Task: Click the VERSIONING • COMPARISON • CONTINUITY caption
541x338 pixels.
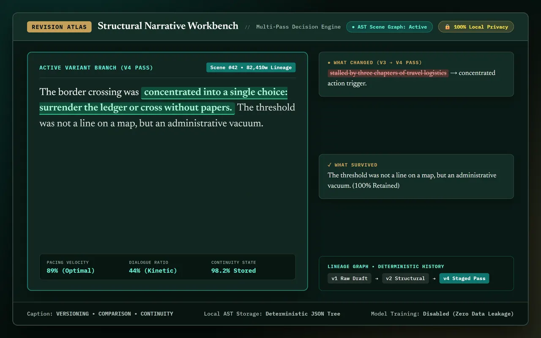Action: click(x=115, y=314)
